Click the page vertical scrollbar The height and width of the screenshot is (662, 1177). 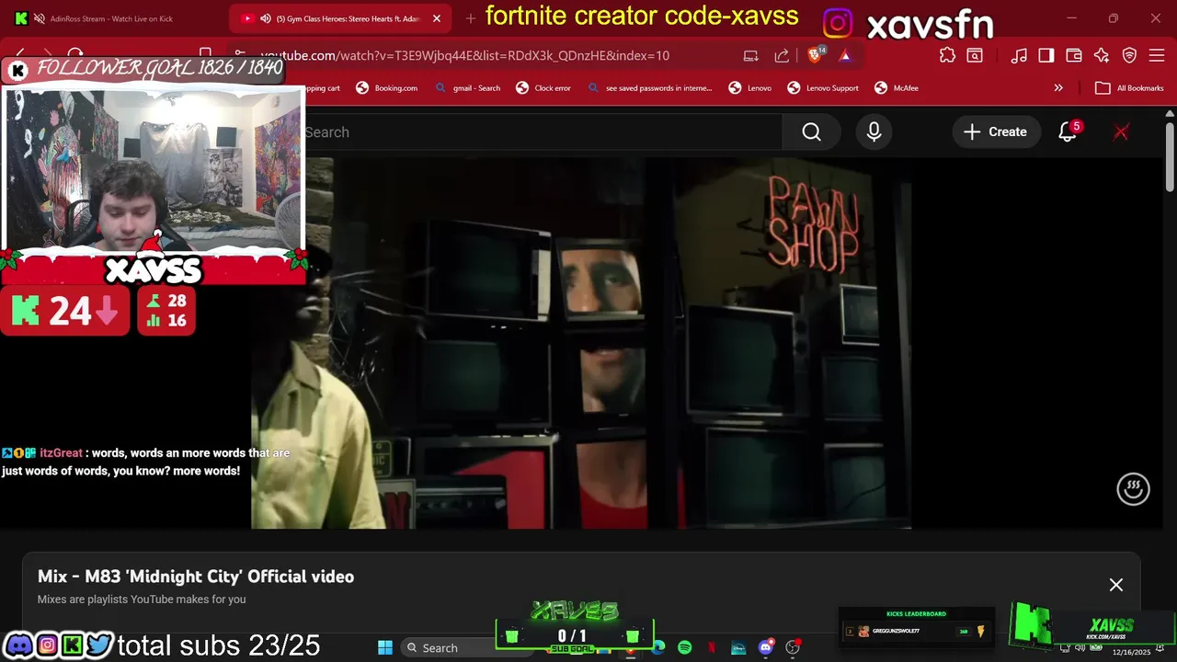1170,158
